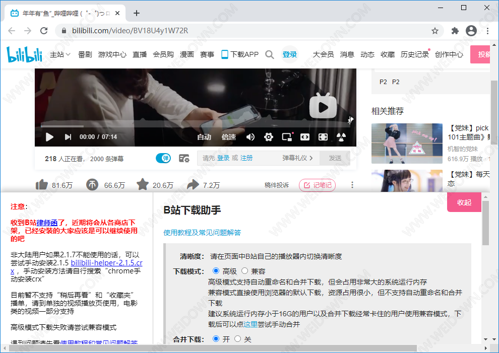
Task: Click the site search magnifier icon
Action: [270, 55]
